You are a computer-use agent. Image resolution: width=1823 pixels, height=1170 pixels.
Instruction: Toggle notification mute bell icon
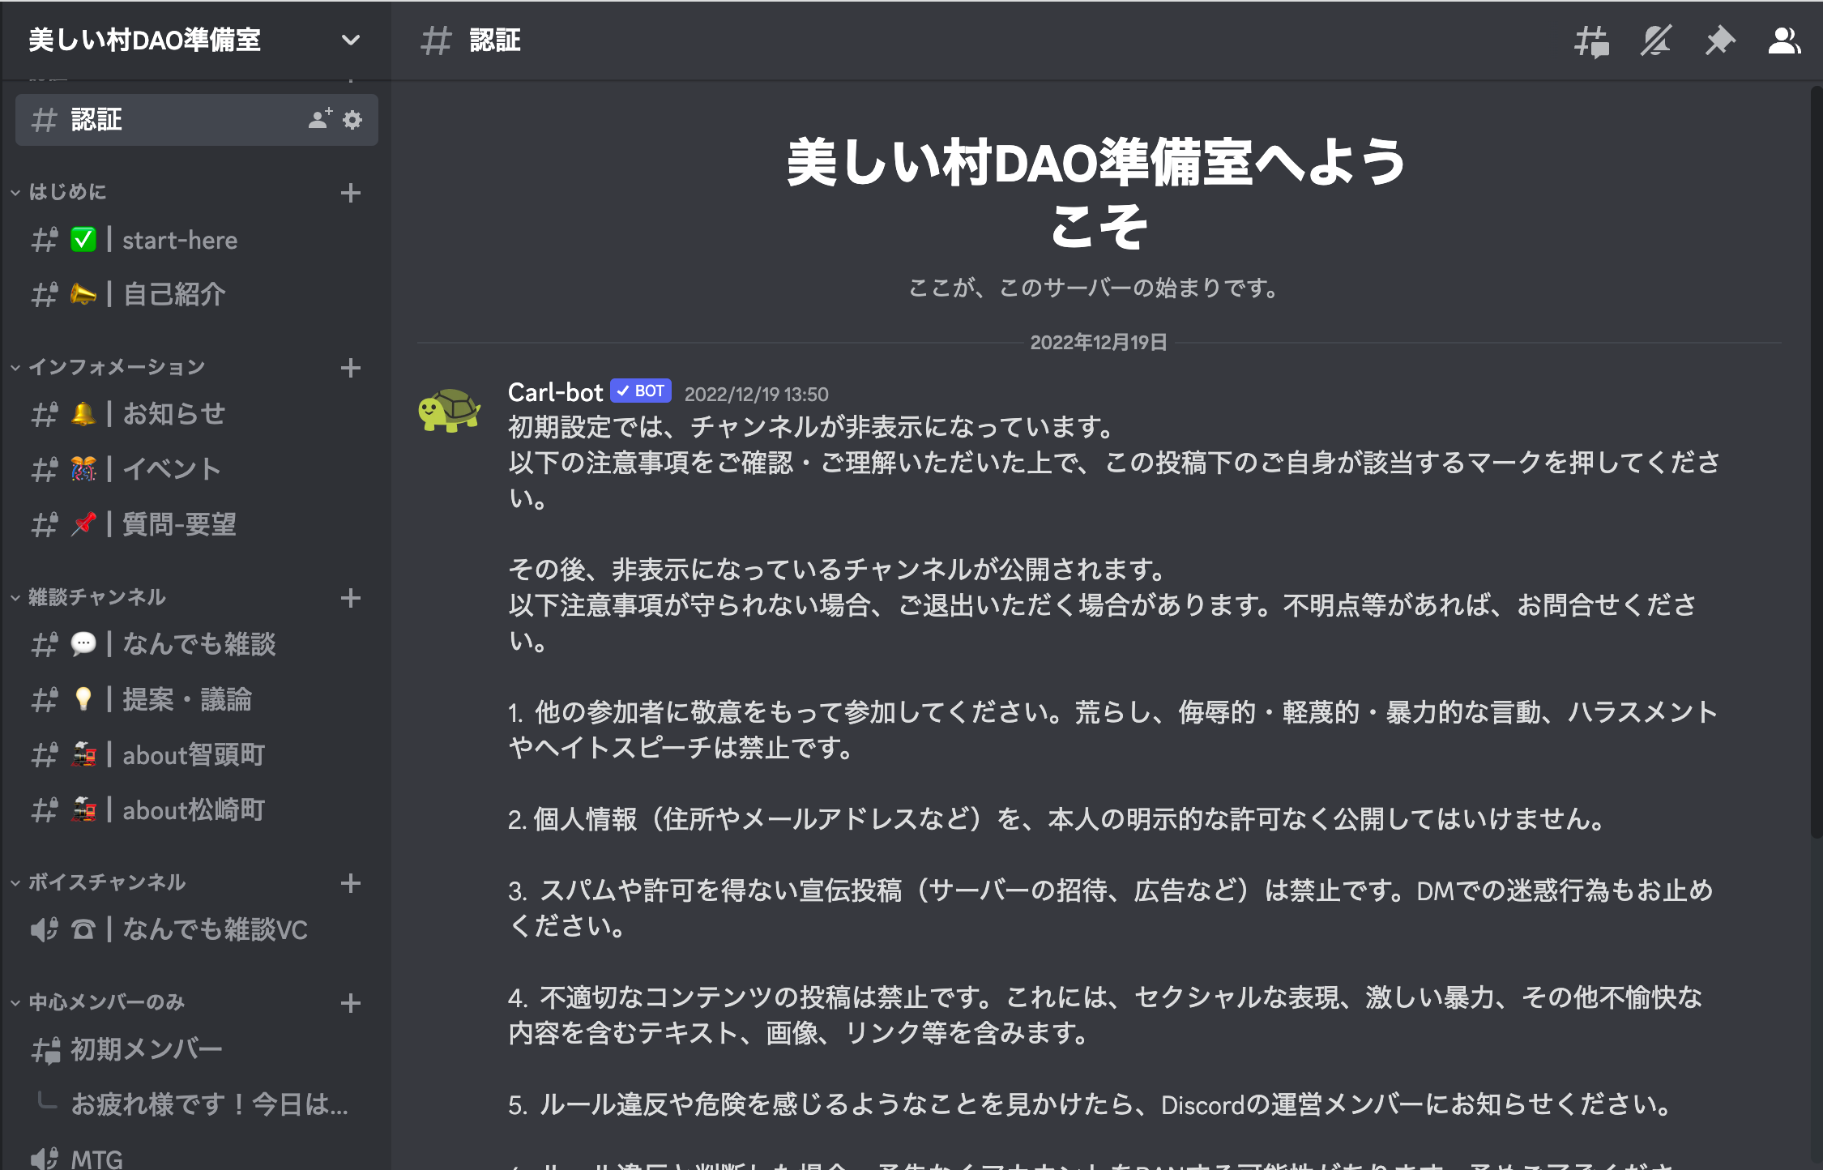pos(1655,41)
